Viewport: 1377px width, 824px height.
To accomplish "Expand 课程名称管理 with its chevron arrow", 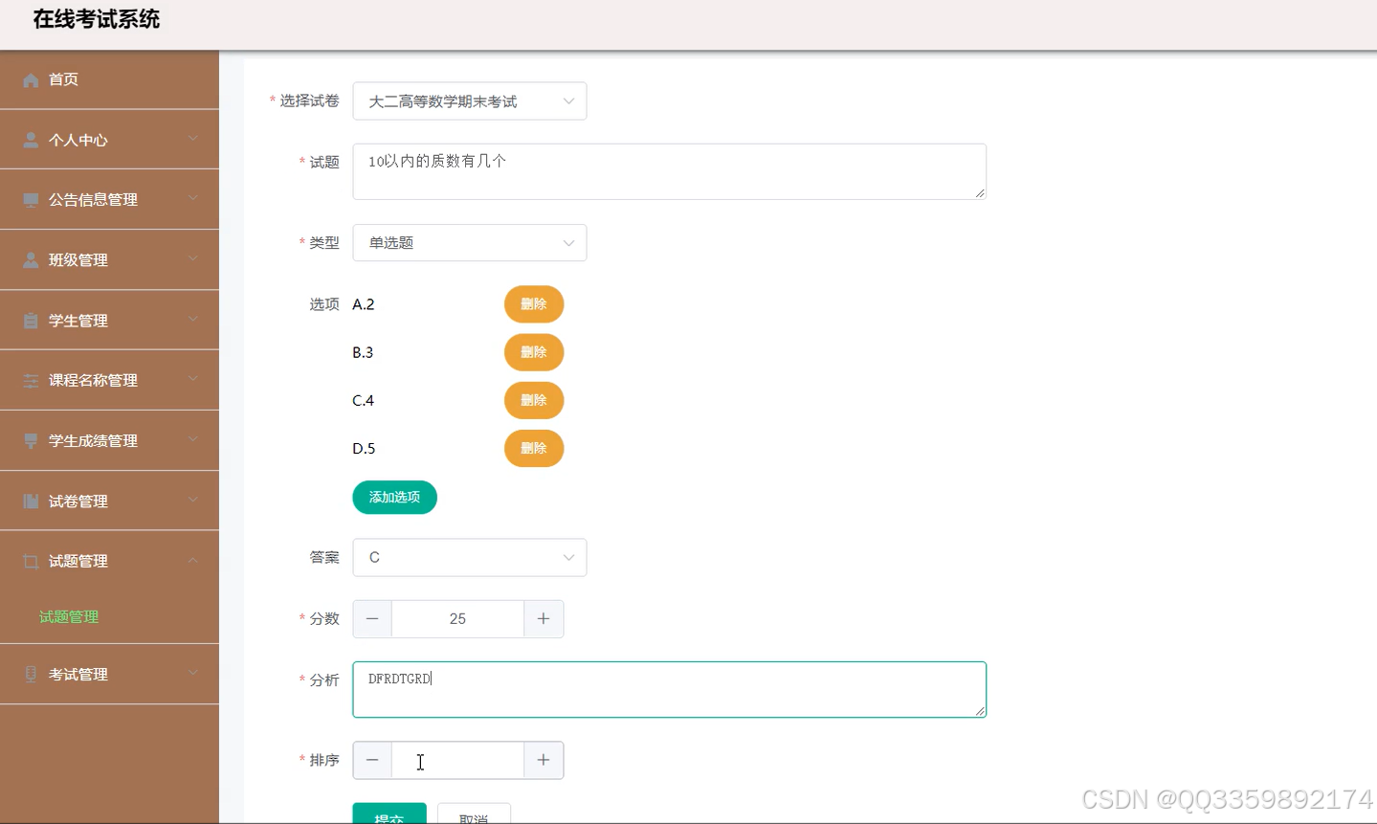I will (x=193, y=380).
